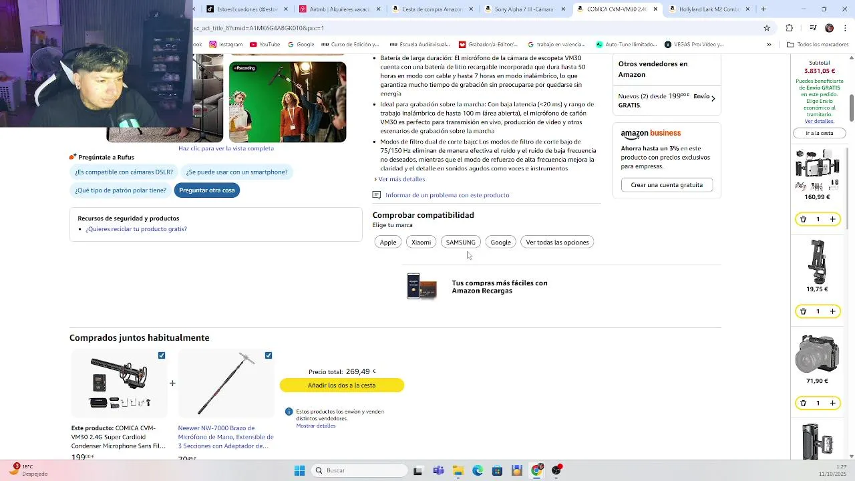This screenshot has width=855, height=481.
Task: Open File Explorer from the taskbar
Action: coord(458,470)
